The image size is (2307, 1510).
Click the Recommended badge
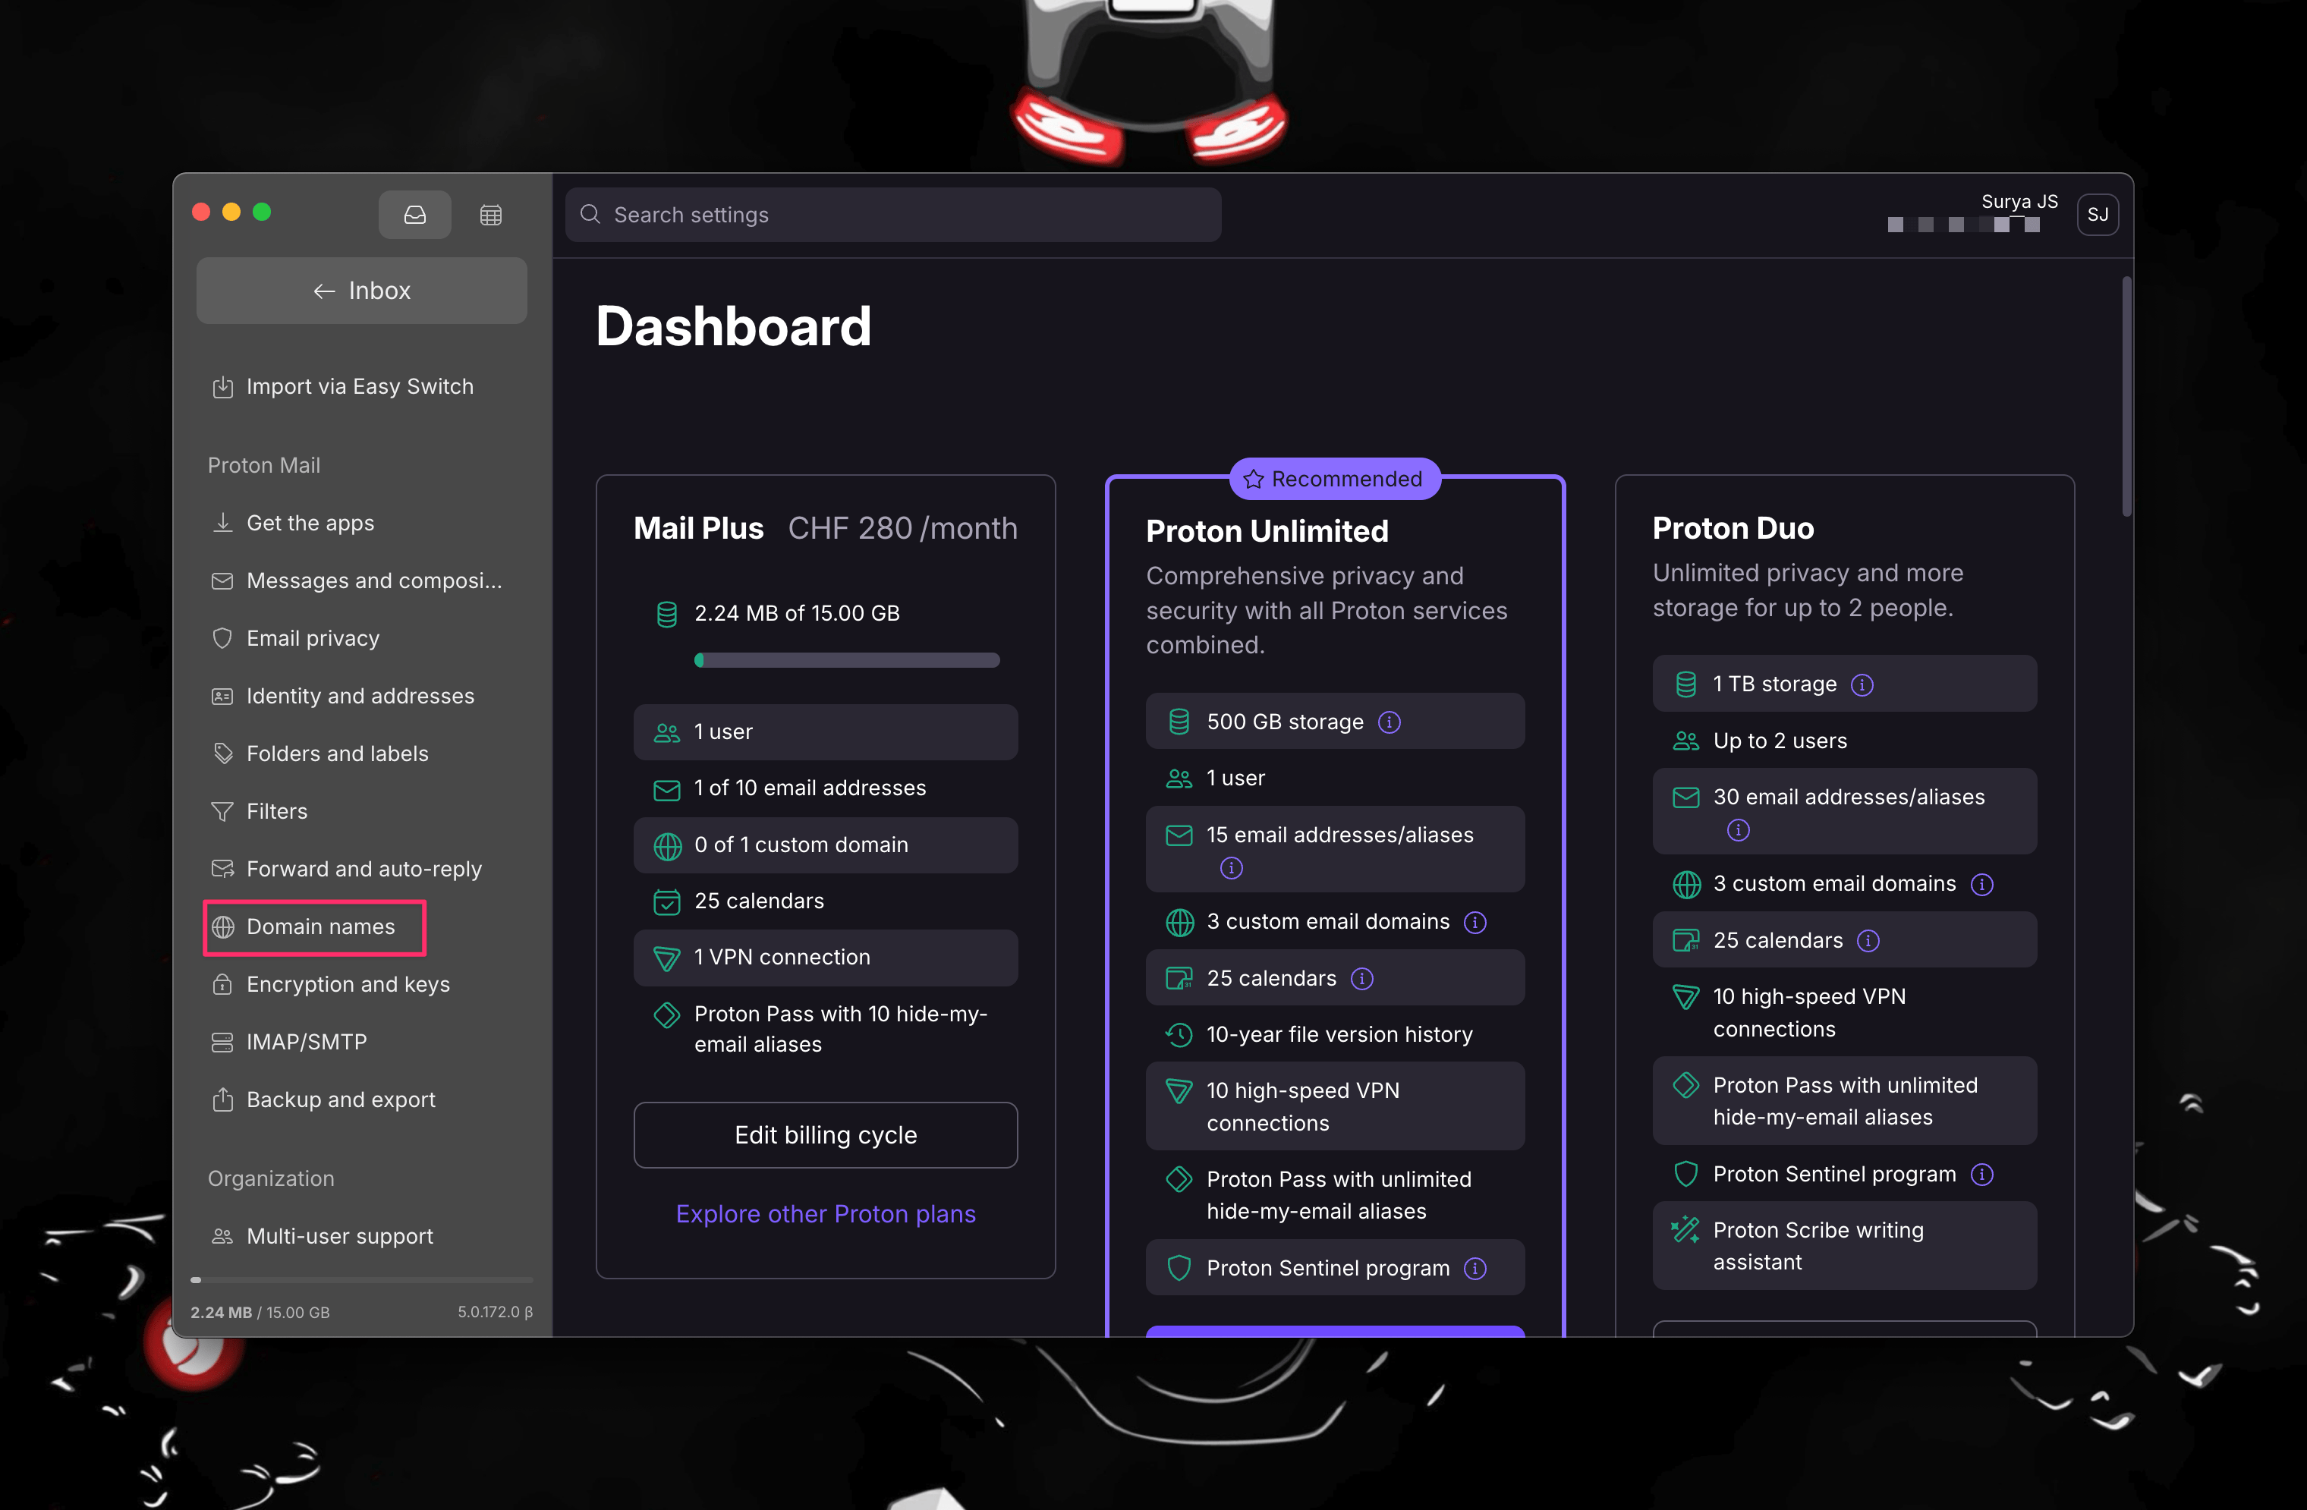[1335, 479]
